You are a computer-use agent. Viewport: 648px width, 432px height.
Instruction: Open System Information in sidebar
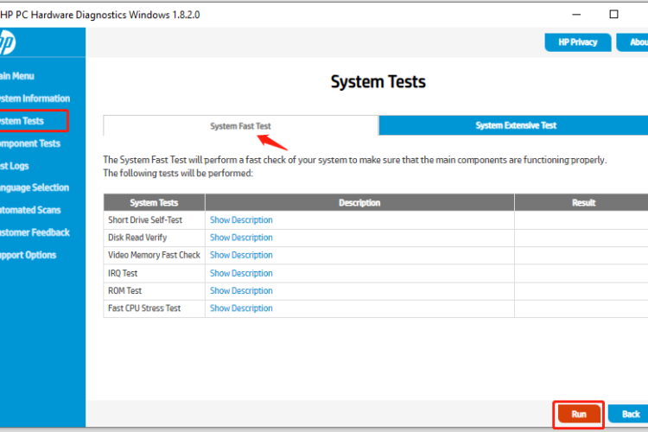(35, 98)
